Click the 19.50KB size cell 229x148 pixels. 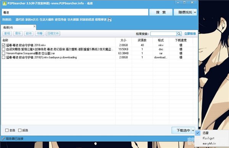[x=123, y=49]
